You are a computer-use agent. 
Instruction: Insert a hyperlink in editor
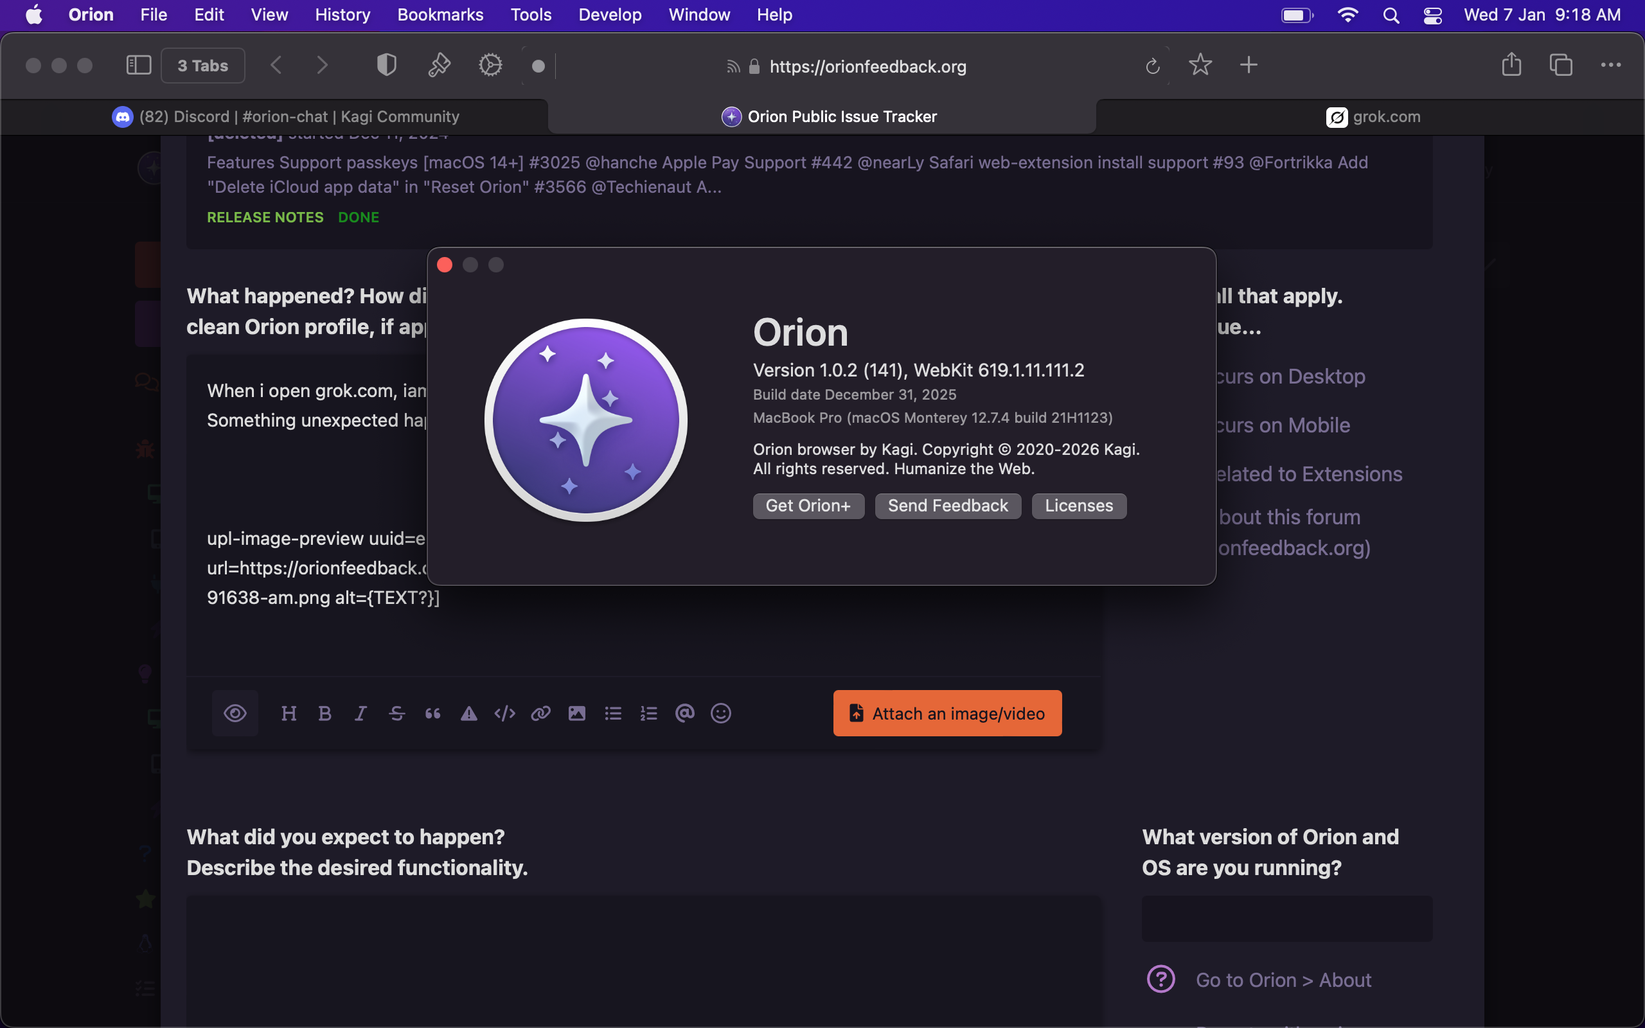(541, 713)
